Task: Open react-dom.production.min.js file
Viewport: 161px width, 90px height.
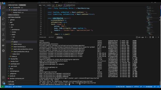Action: coord(23,49)
